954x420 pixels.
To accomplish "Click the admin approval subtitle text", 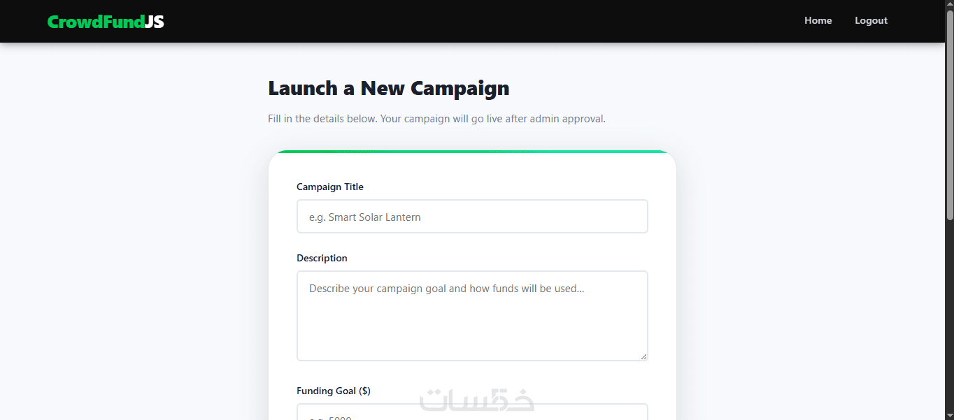I will coord(436,119).
